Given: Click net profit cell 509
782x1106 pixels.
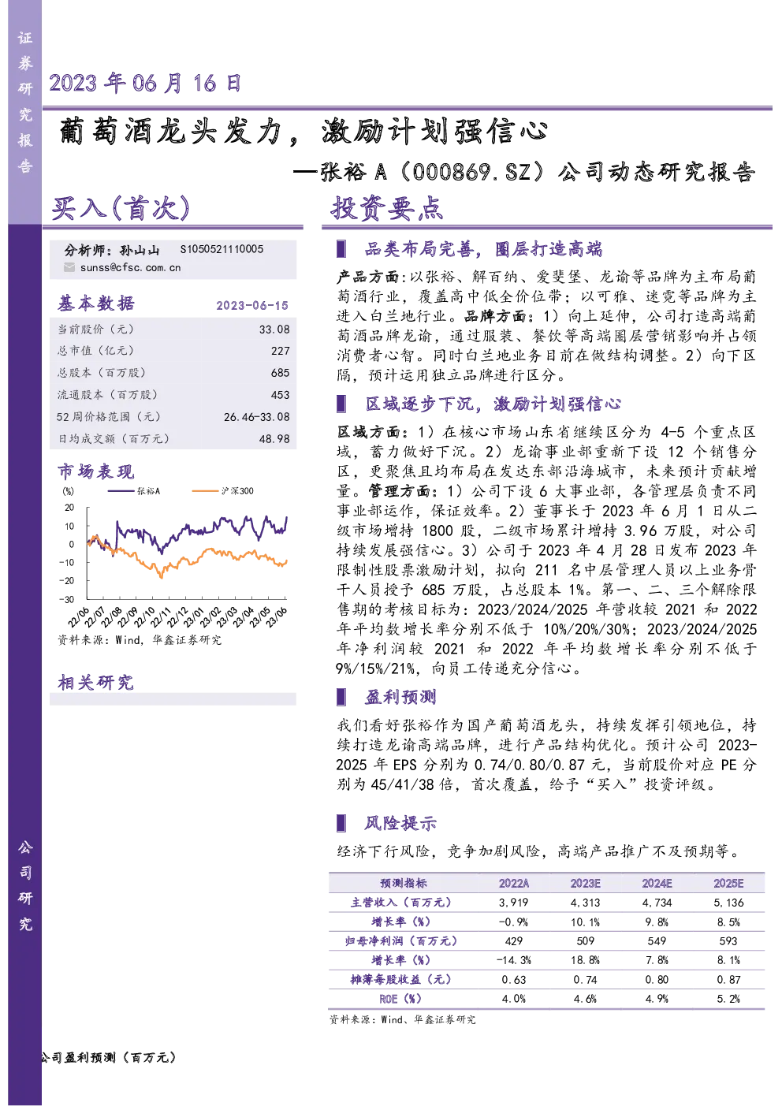Looking at the screenshot, I should point(585,941).
